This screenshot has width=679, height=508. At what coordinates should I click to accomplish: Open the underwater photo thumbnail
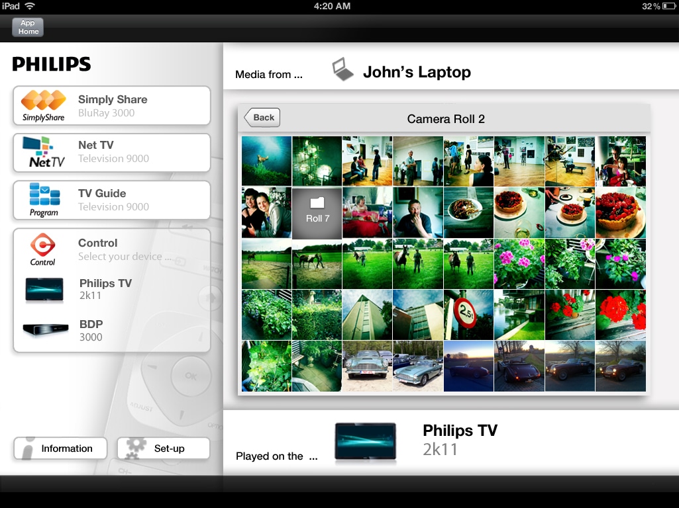(x=266, y=161)
